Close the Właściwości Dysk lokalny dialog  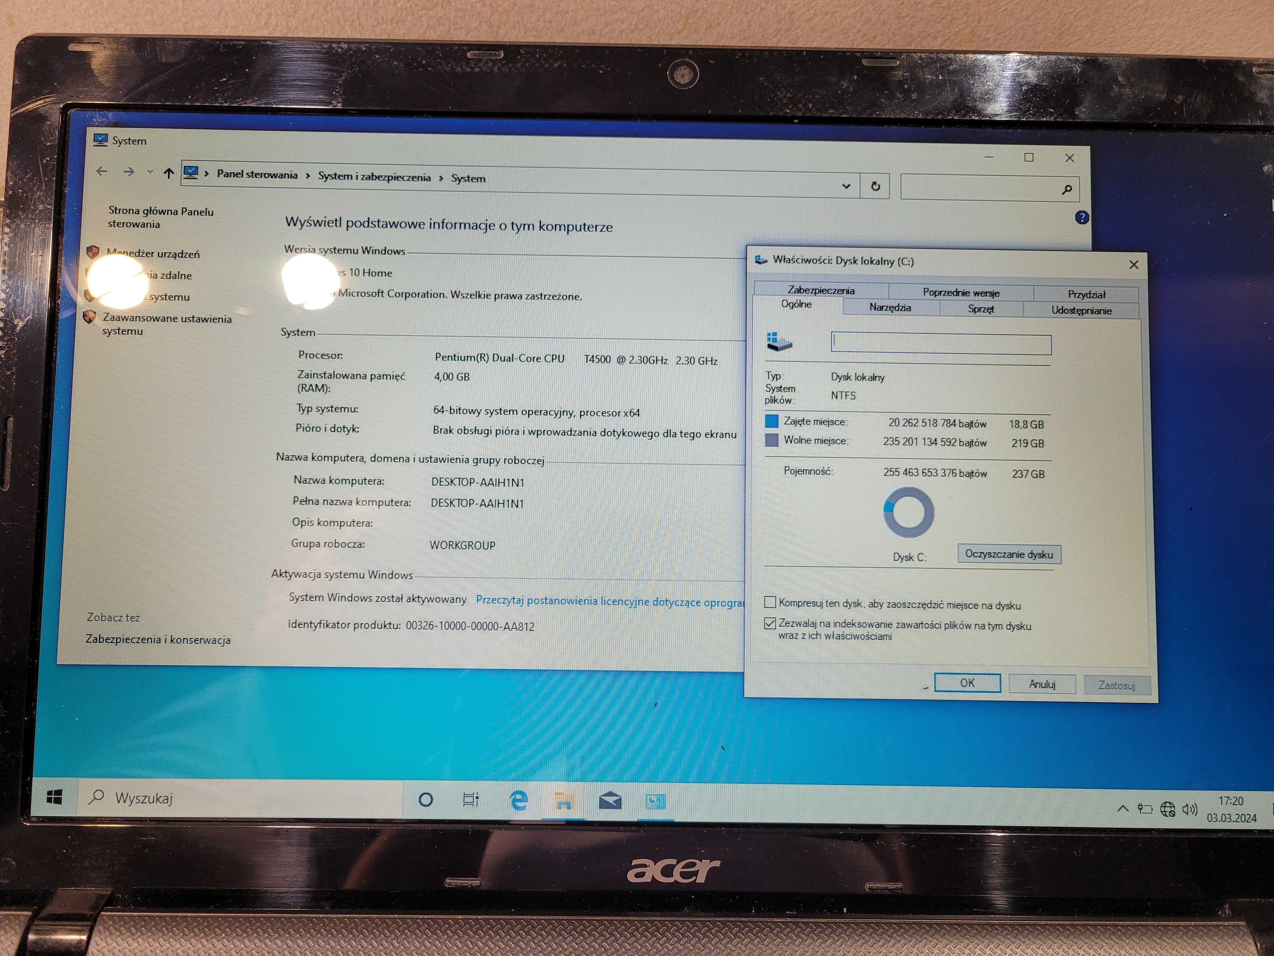tap(1133, 265)
